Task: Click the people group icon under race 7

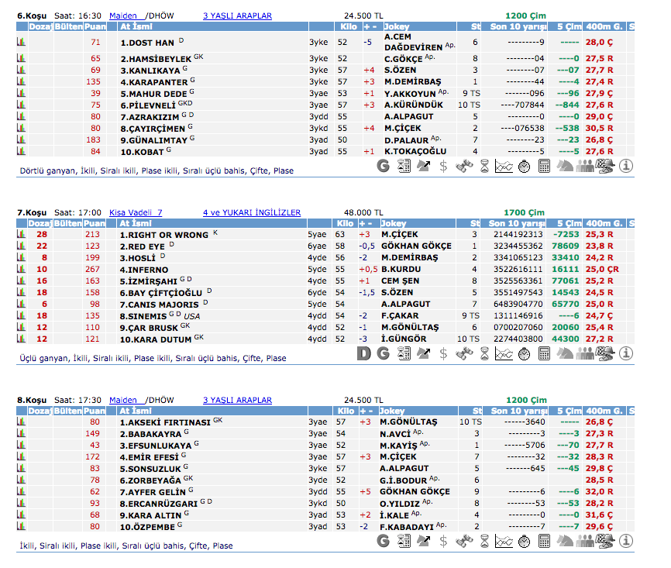Action: click(586, 353)
